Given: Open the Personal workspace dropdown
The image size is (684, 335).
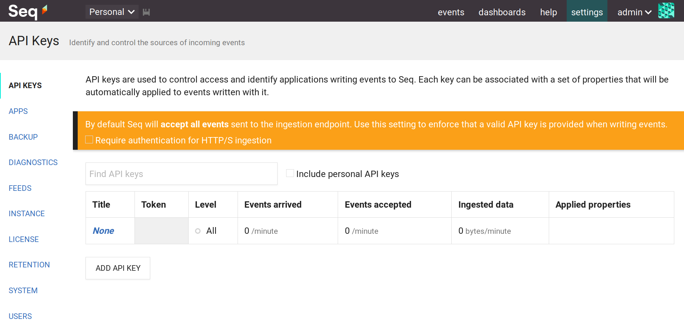Looking at the screenshot, I should pyautogui.click(x=112, y=12).
